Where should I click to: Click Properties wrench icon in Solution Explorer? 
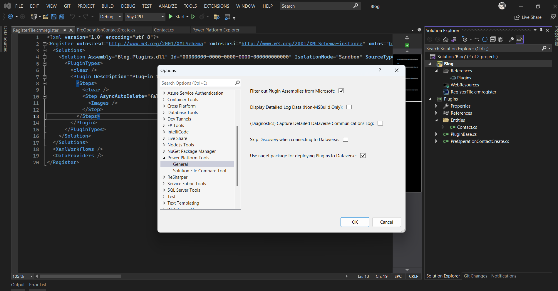[x=512, y=39]
